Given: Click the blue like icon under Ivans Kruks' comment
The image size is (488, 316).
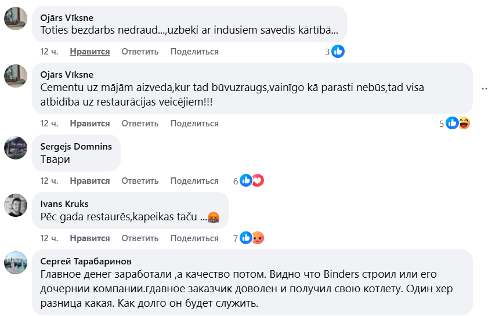Looking at the screenshot, I should coord(246,238).
